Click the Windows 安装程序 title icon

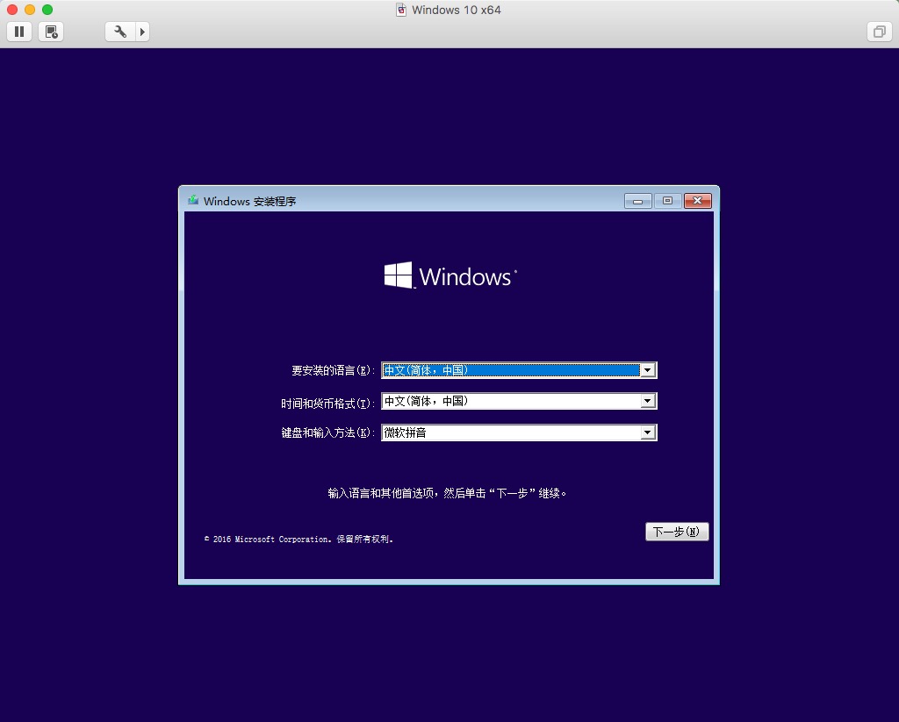193,200
